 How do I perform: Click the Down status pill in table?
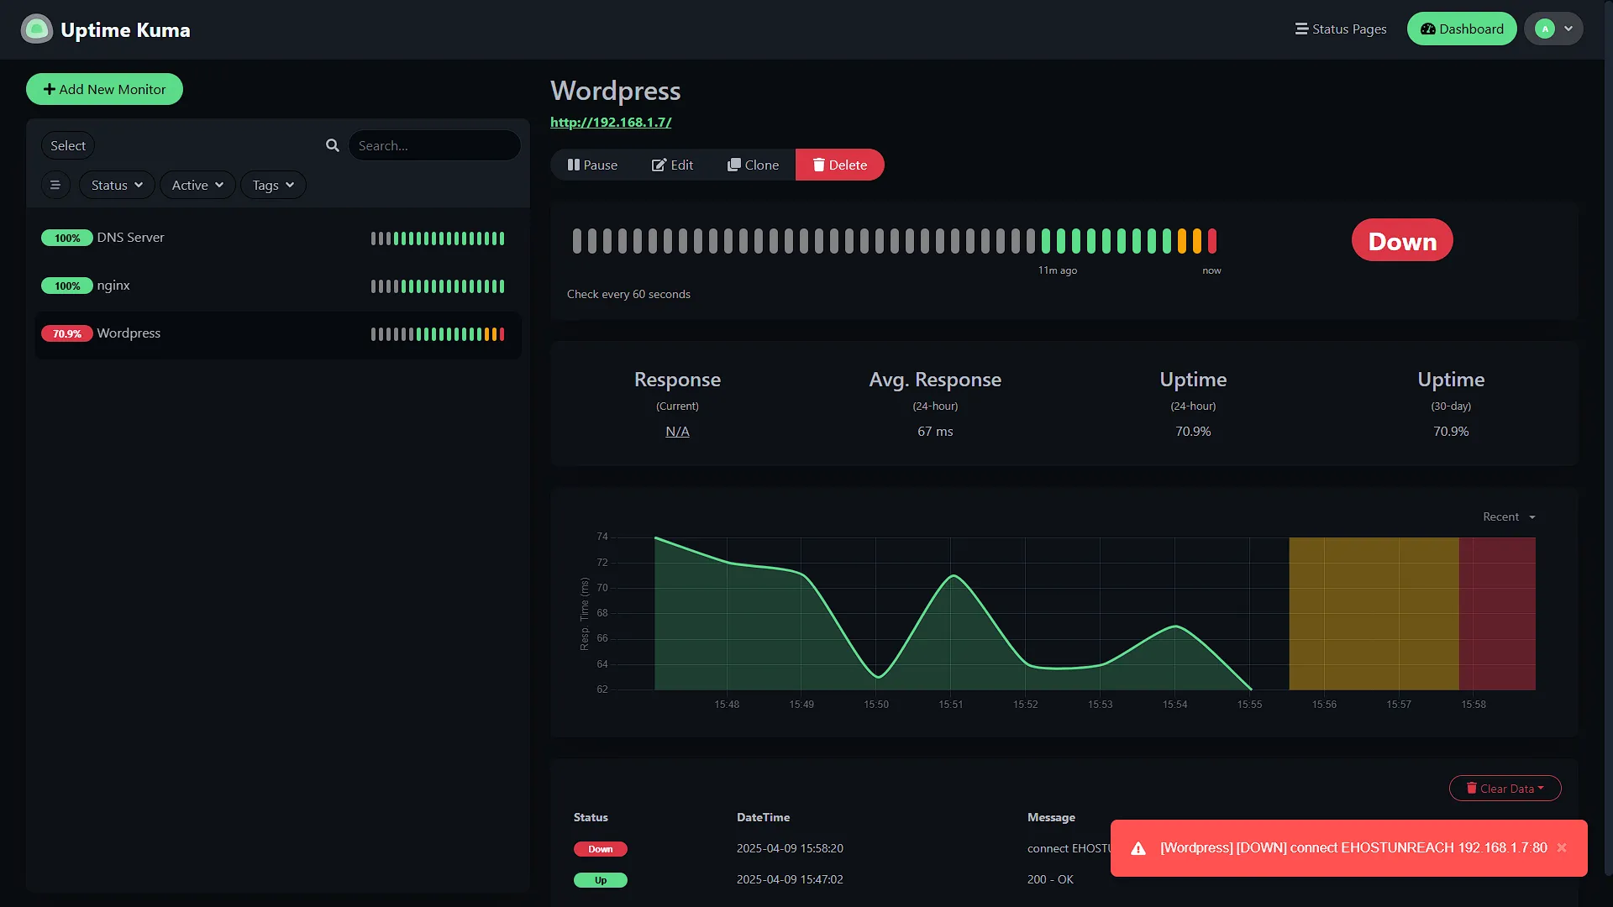(600, 849)
